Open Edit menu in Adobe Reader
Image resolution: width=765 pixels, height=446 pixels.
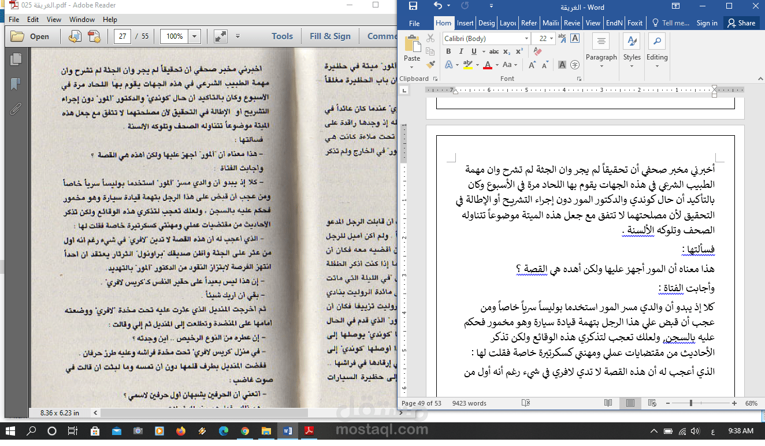coord(33,20)
